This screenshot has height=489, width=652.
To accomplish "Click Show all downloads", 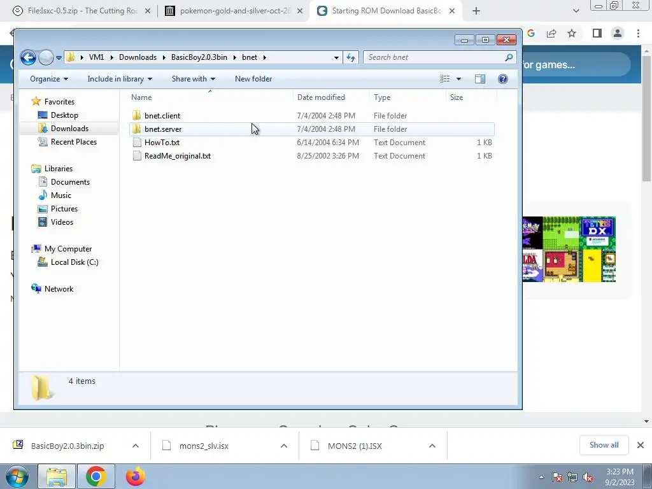I will (604, 445).
